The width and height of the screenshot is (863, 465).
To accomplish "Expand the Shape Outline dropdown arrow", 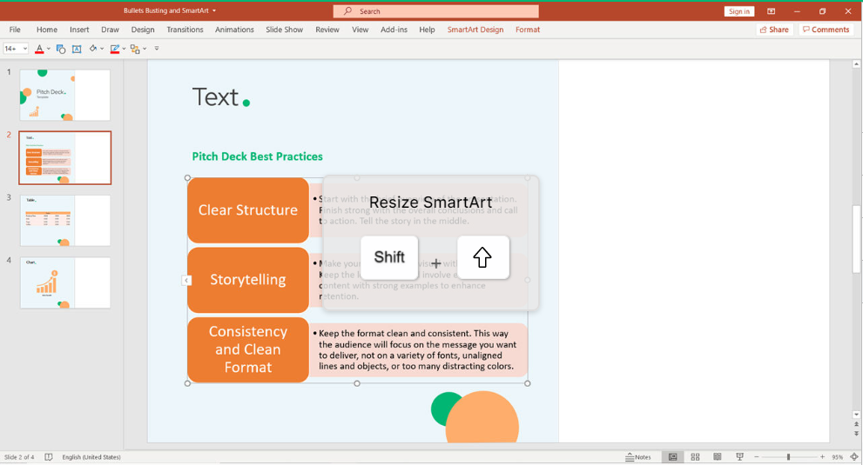I will pos(124,49).
